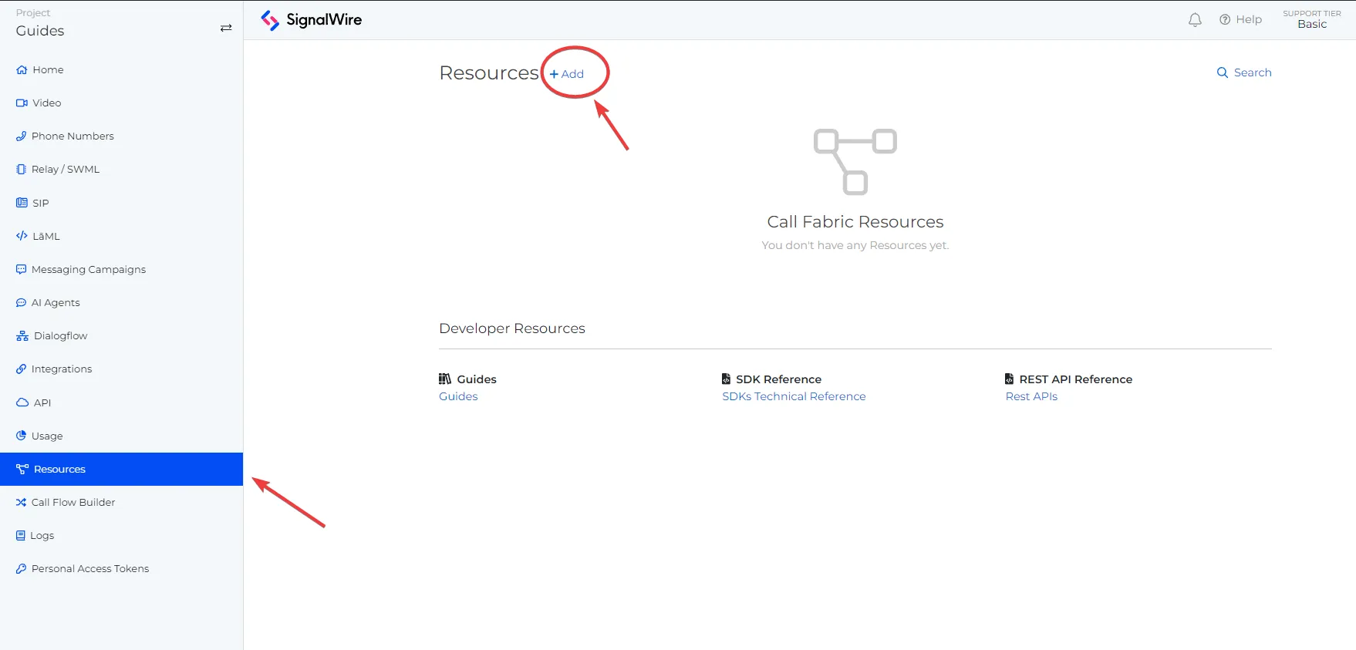Click the Messaging Campaigns chat icon
This screenshot has height=650, width=1356.
coord(21,269)
